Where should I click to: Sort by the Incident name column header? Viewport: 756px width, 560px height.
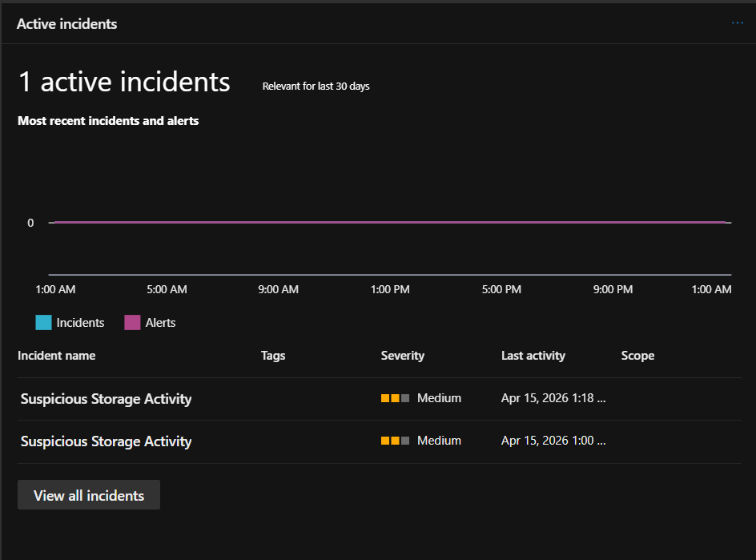(x=56, y=356)
